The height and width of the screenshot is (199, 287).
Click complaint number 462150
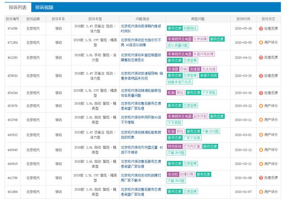click(x=13, y=57)
